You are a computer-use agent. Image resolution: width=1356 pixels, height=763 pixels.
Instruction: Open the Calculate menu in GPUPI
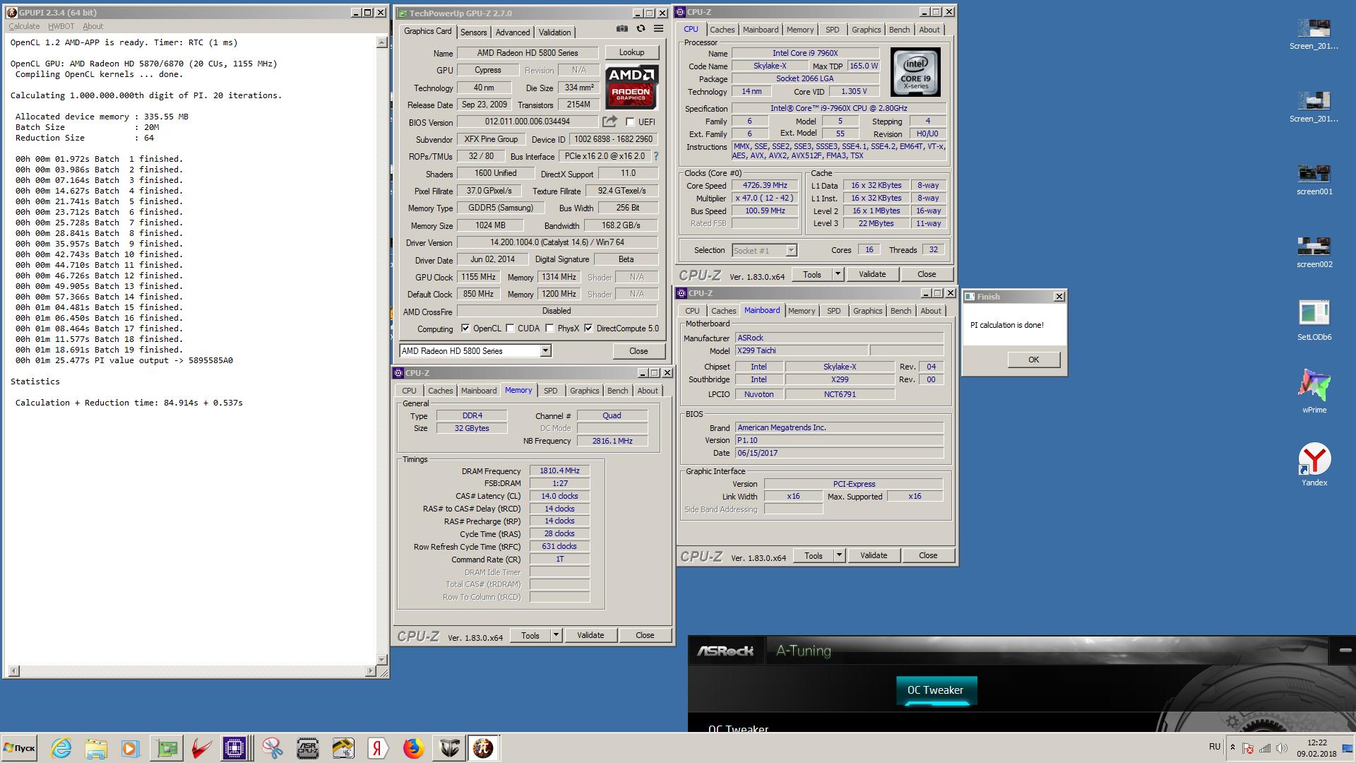coord(24,26)
